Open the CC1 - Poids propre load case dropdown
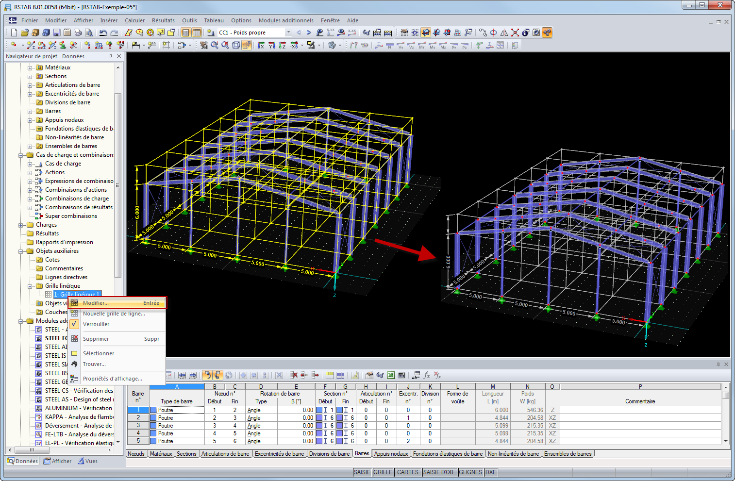735x481 pixels. pyautogui.click(x=288, y=33)
